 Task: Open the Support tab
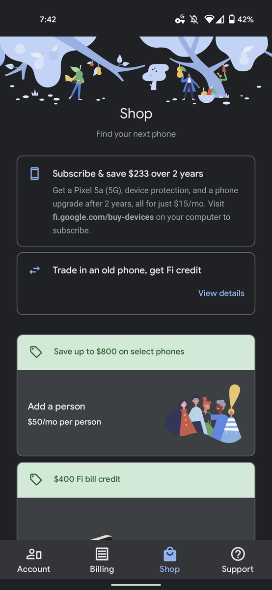[x=238, y=561]
